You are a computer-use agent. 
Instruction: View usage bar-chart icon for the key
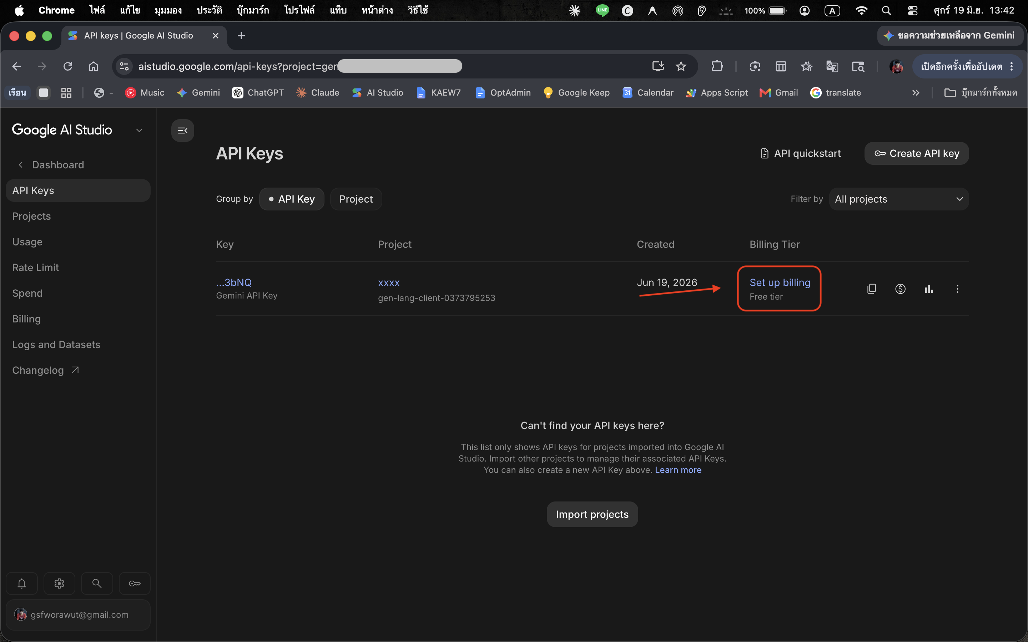(929, 289)
